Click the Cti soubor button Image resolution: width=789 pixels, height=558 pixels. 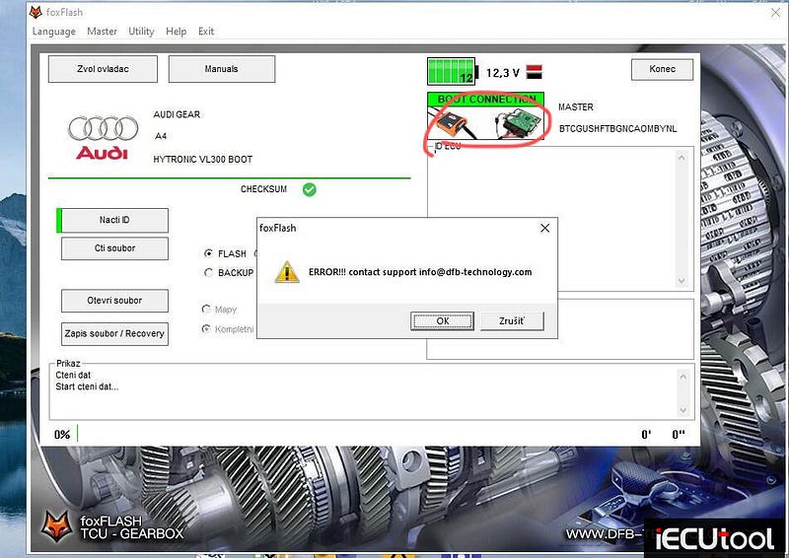pos(114,248)
